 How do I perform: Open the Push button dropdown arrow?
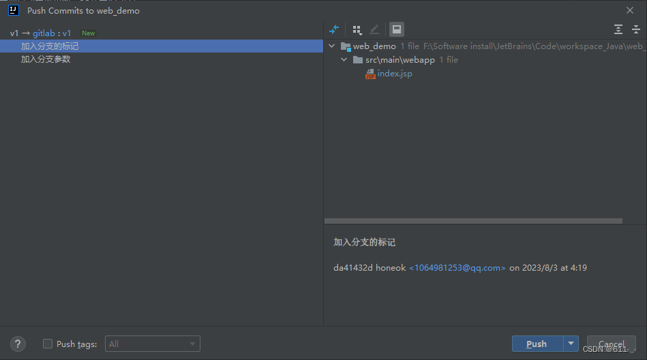[571, 344]
